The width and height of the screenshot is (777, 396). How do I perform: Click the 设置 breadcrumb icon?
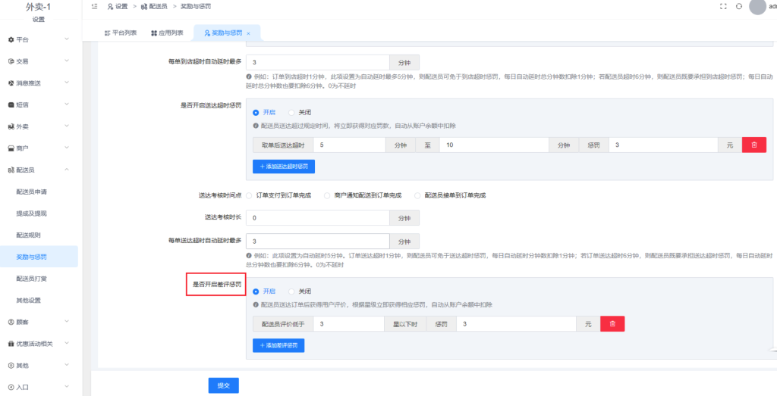(110, 6)
